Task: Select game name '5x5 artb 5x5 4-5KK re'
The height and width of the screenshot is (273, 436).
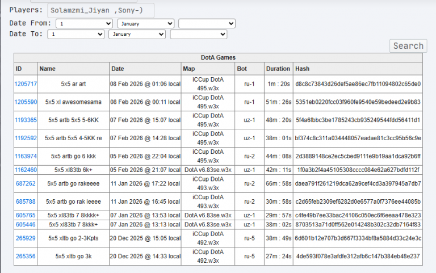Action: [73, 138]
